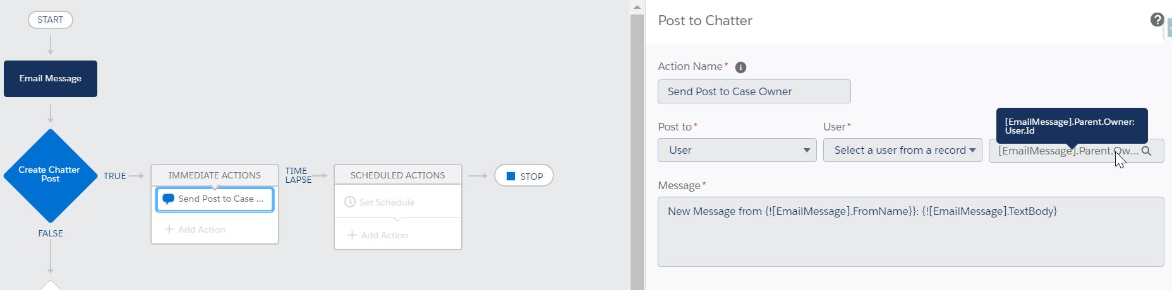1172x290 pixels.
Task: Select the Email Message object node
Action: tap(51, 79)
